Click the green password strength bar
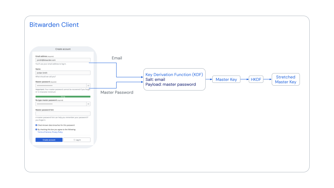334x188 pixels. click(63, 96)
